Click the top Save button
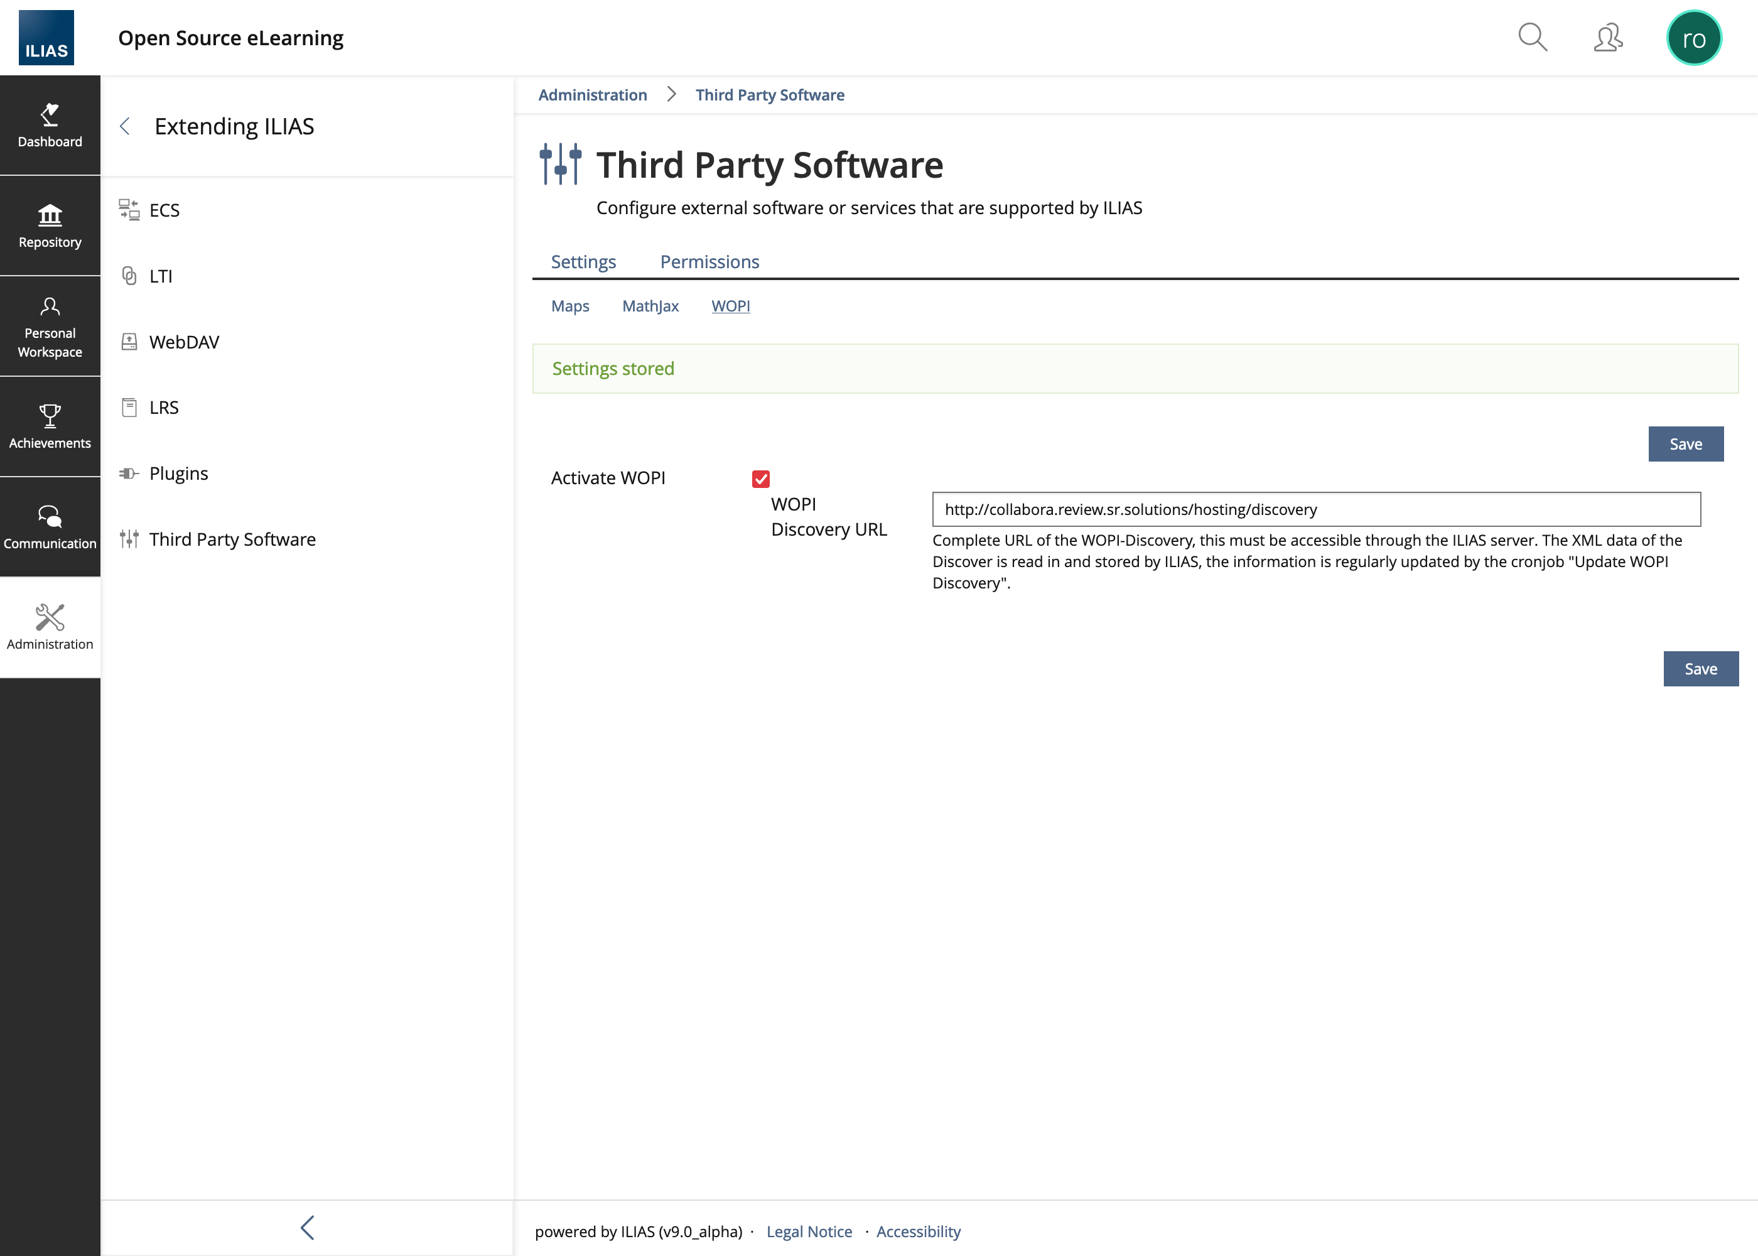Screen dimensions: 1758x1256 click(x=1685, y=444)
